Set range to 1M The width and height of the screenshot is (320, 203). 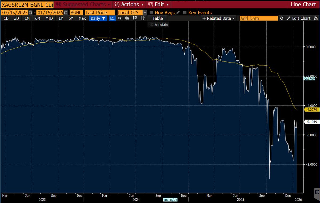(x=27, y=18)
